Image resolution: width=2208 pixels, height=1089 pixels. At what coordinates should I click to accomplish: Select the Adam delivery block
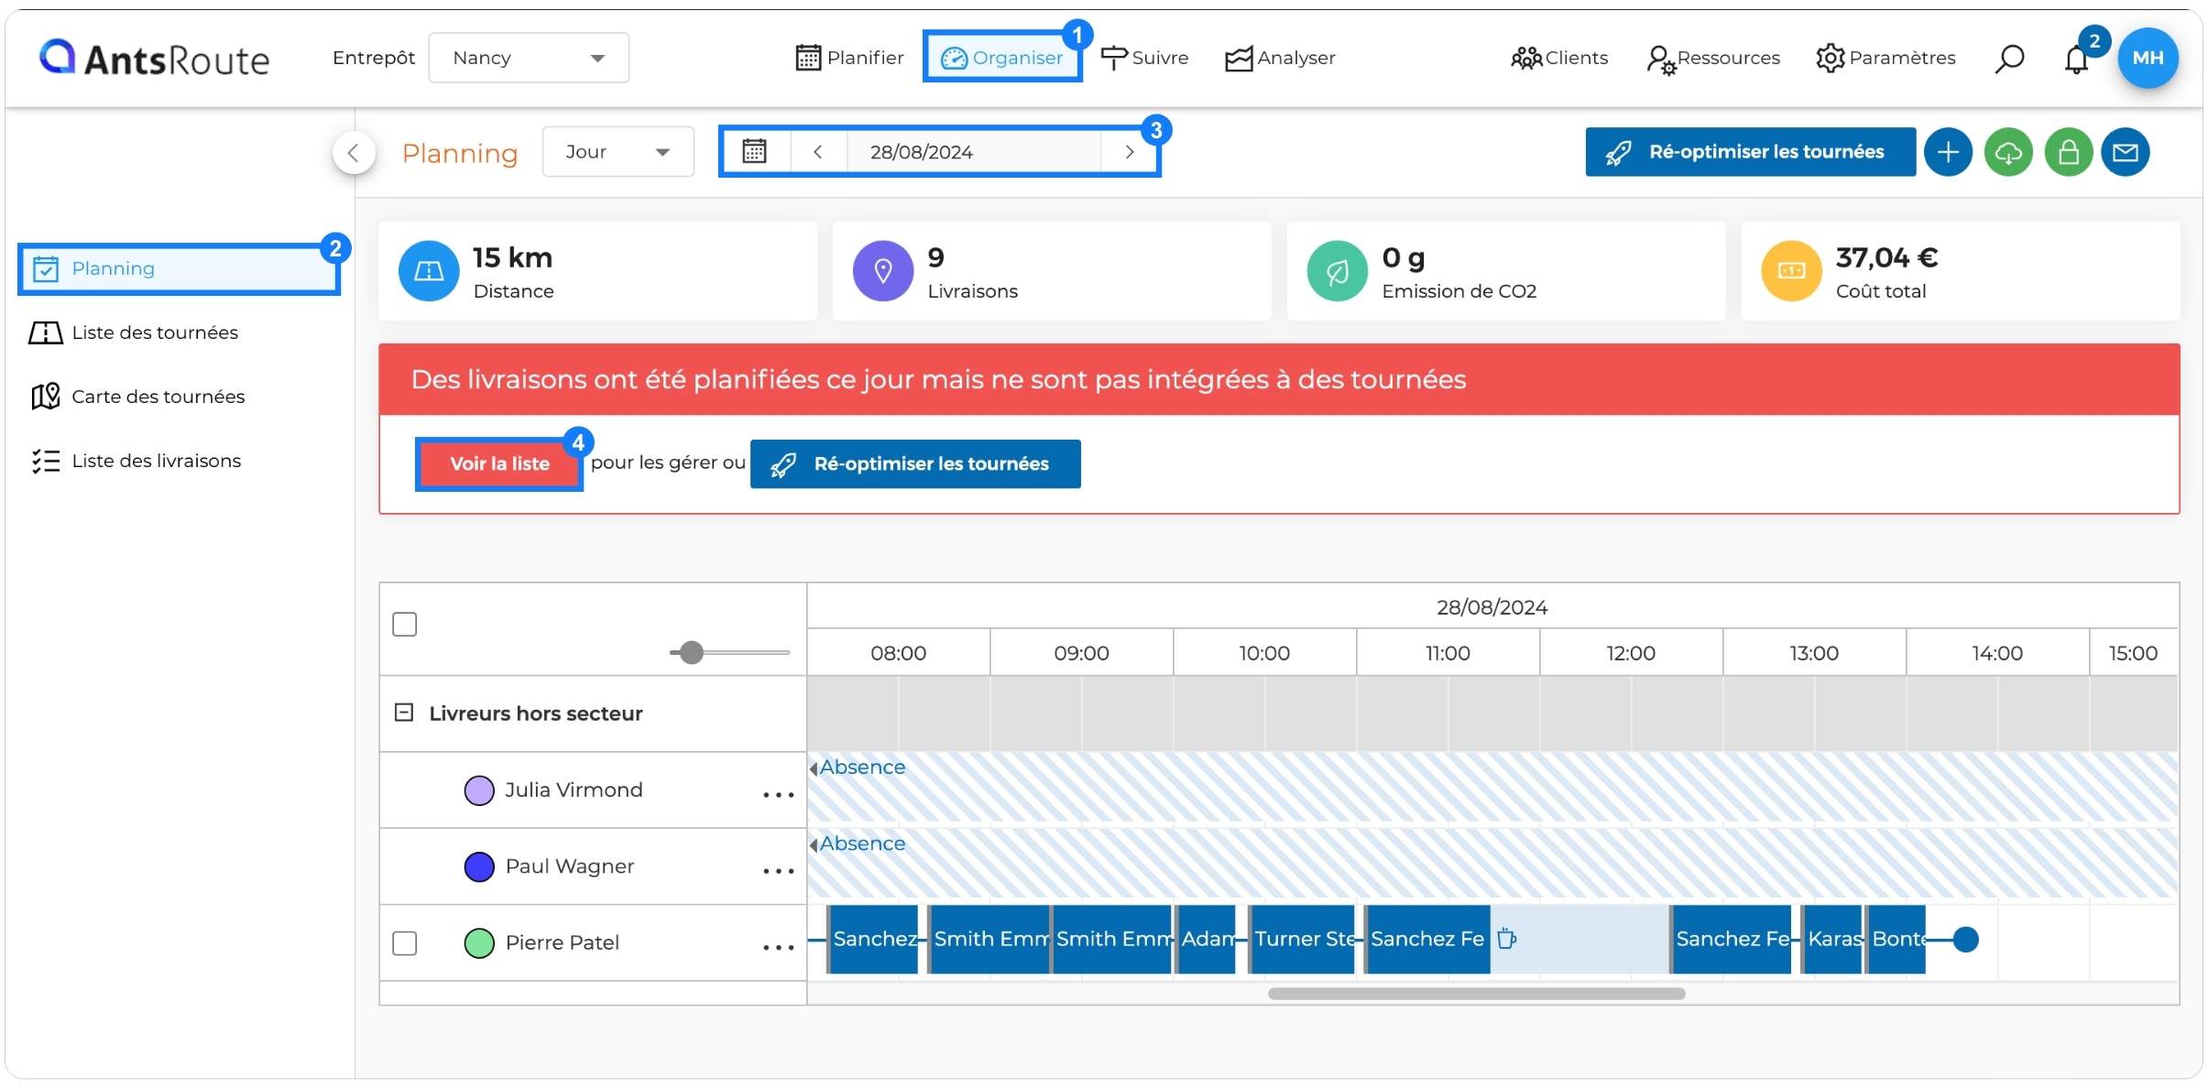click(1205, 940)
